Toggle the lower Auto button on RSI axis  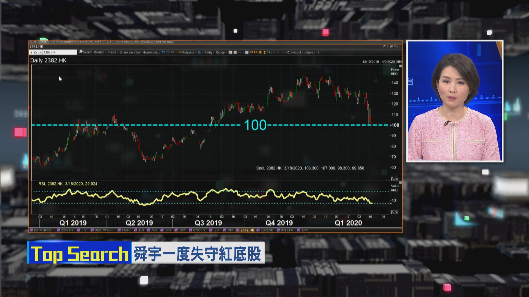point(394,212)
